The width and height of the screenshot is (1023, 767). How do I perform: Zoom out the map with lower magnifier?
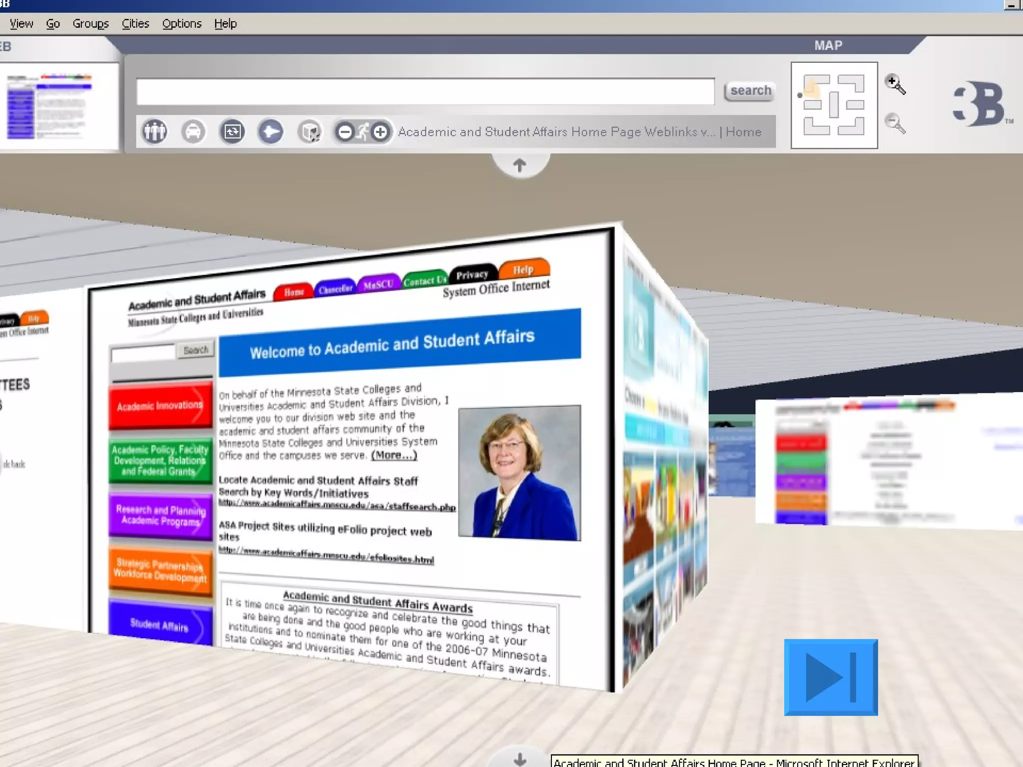[895, 123]
